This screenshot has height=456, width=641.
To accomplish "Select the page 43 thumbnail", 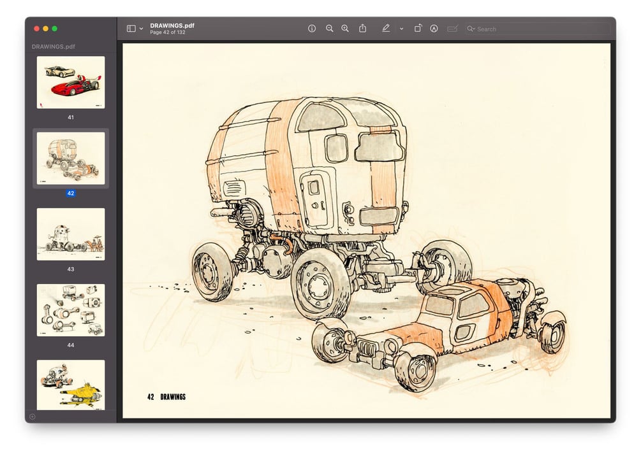I will [x=71, y=234].
